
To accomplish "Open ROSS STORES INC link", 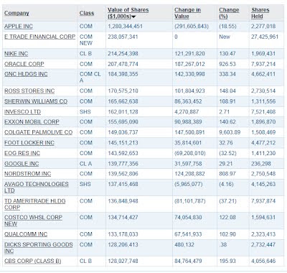I will tap(29, 91).
